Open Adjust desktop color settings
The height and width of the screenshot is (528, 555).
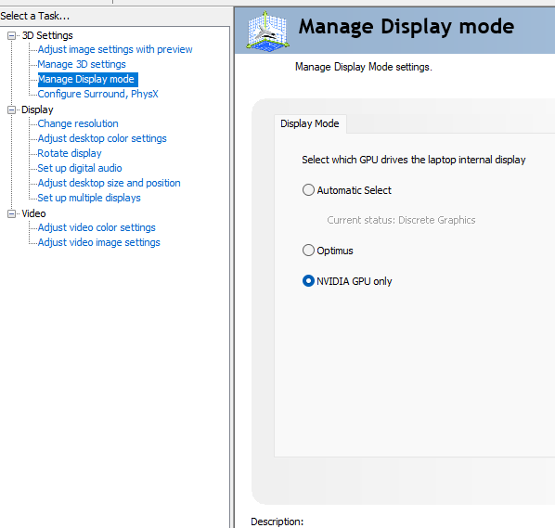click(x=102, y=138)
